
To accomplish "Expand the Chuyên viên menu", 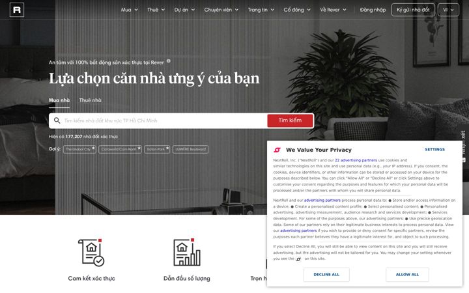I will [221, 10].
